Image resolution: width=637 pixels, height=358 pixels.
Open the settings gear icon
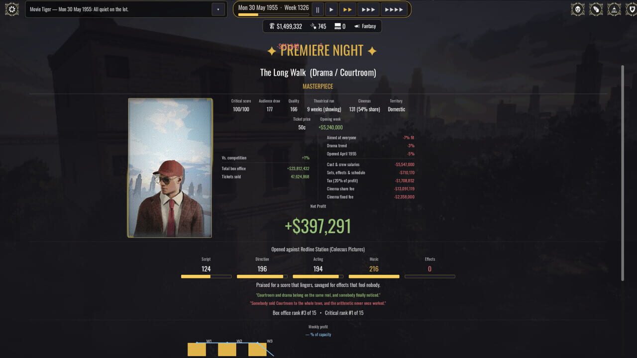click(x=12, y=9)
